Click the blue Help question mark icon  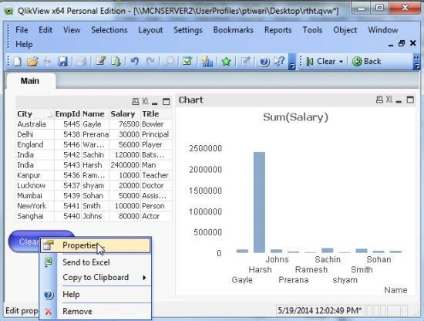tap(264, 62)
